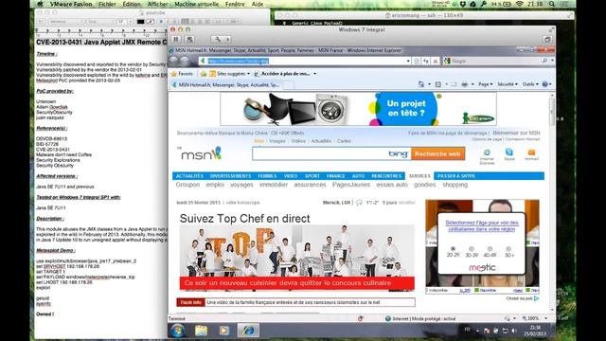606x341 pixels.
Task: Click the PagesJaunes link
Action: tap(351, 185)
